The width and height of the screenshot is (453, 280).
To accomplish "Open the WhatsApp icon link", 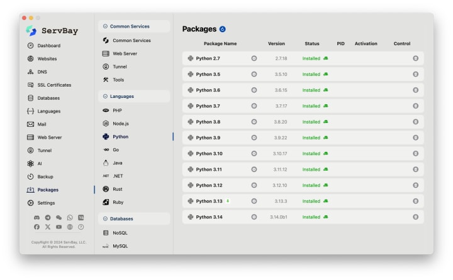I will (x=70, y=218).
